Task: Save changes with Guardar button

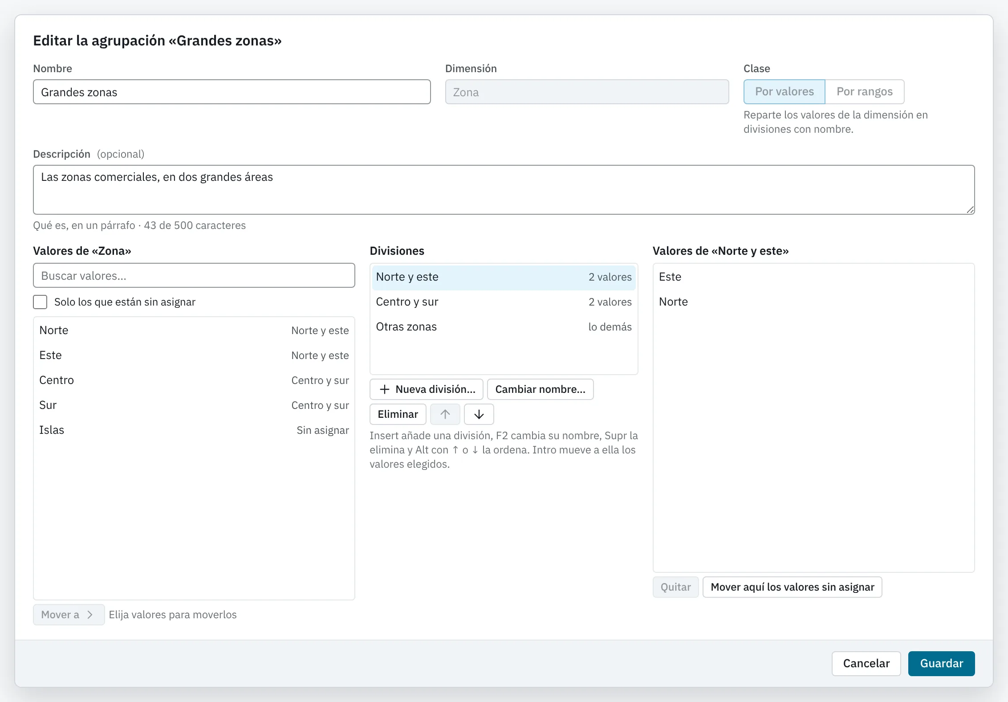Action: [941, 663]
